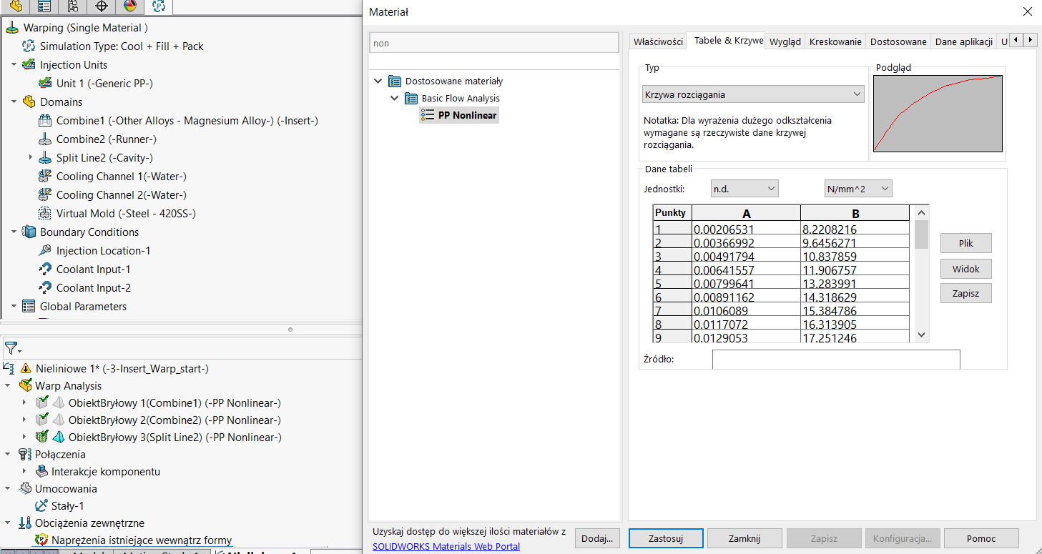Click the Cooling Channel 1 water icon
1042x554 pixels.
tap(45, 177)
